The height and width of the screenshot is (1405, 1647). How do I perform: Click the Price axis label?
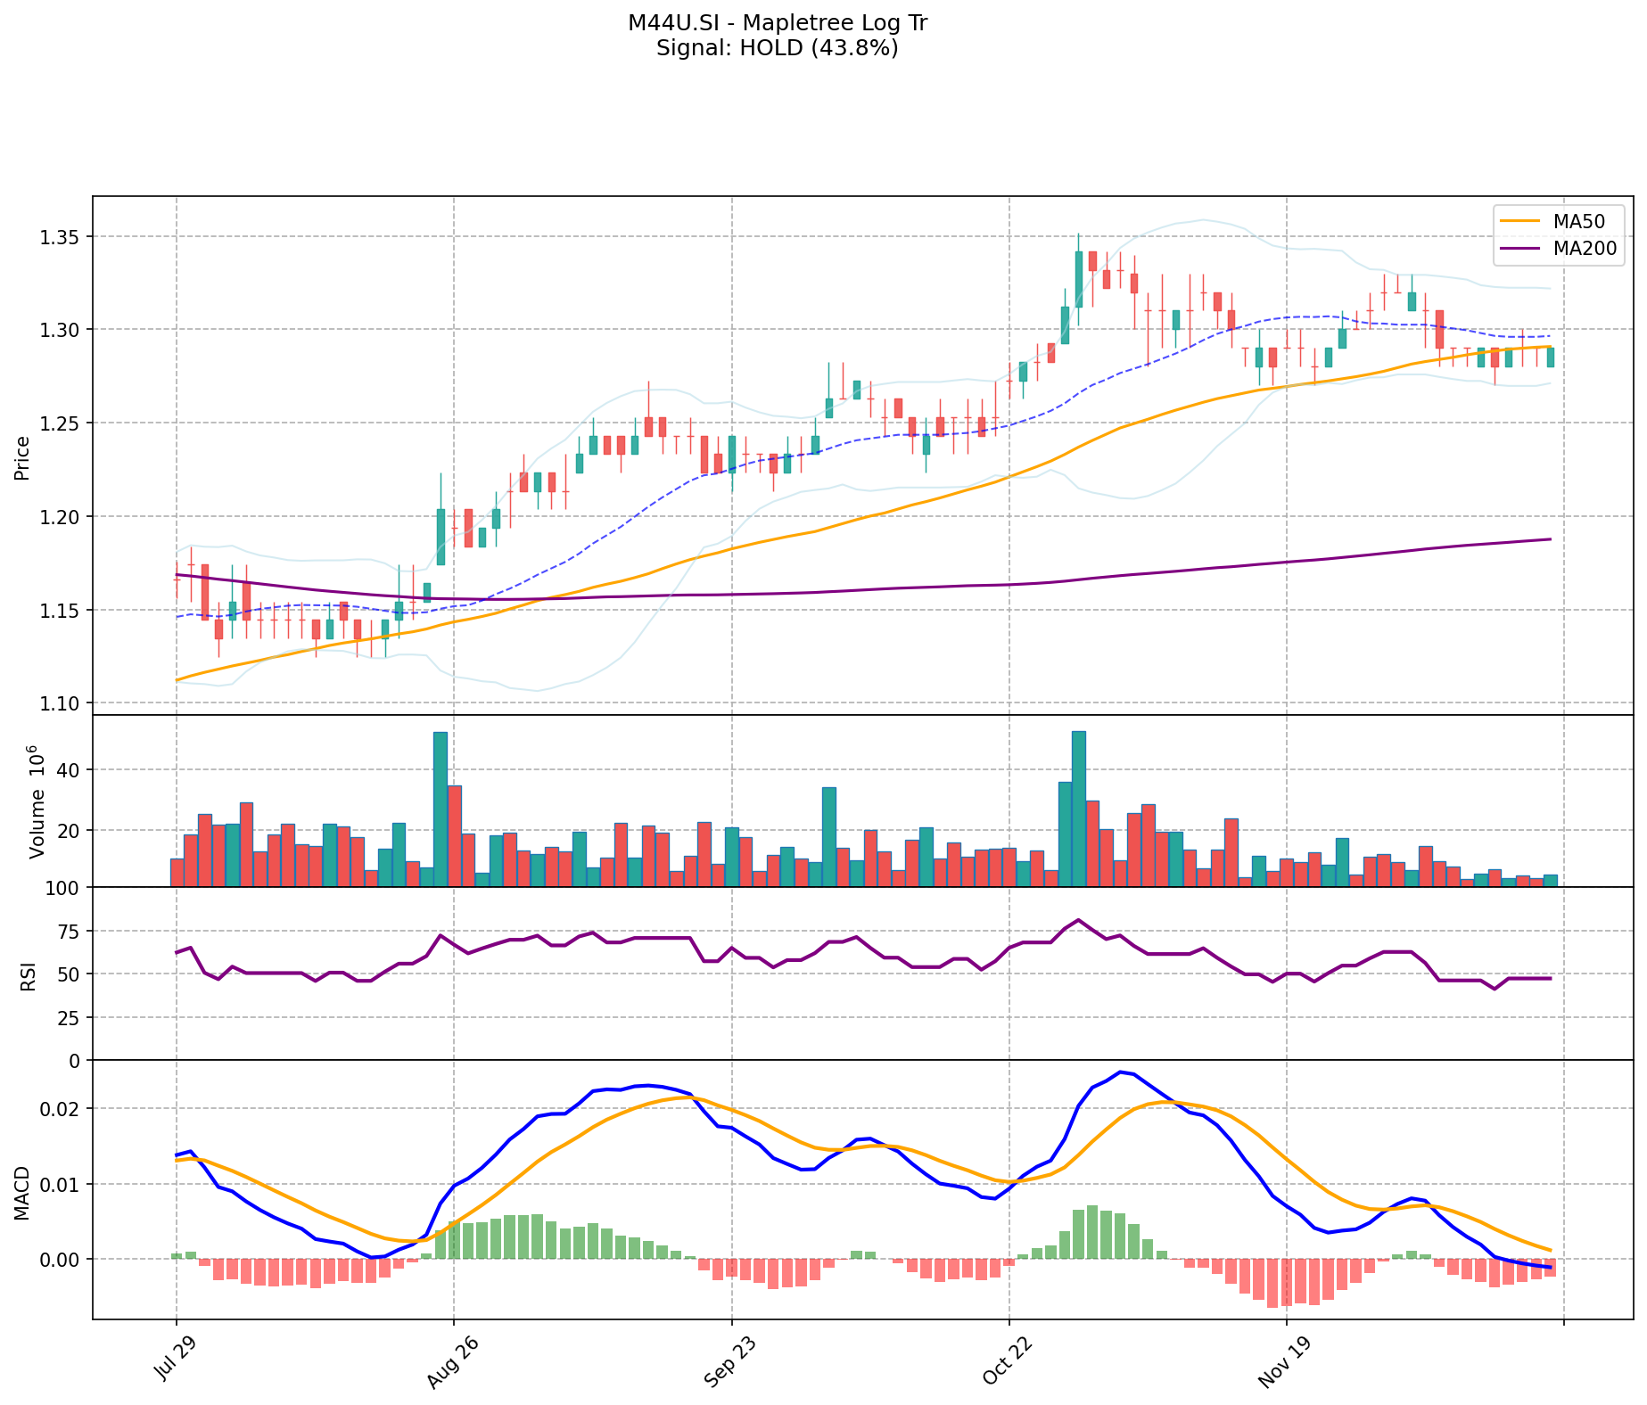coord(22,457)
